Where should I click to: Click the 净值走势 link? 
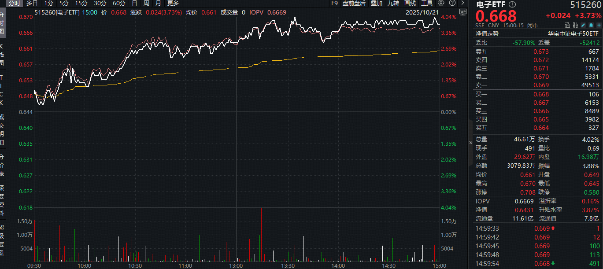click(x=487, y=33)
